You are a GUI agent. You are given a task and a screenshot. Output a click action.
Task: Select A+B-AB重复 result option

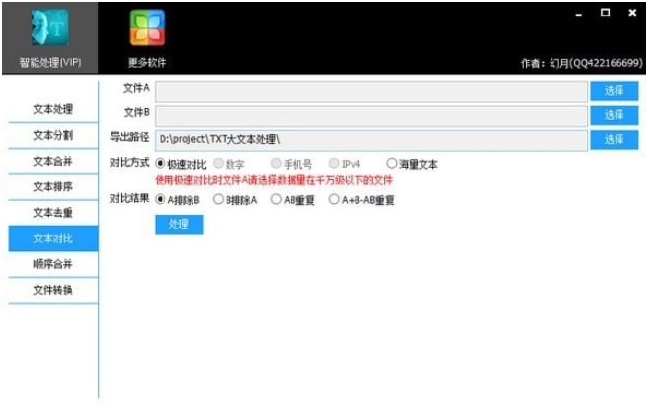click(x=335, y=199)
